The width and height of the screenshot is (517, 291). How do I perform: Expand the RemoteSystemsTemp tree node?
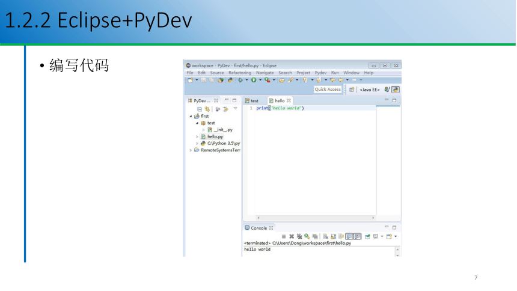point(191,150)
